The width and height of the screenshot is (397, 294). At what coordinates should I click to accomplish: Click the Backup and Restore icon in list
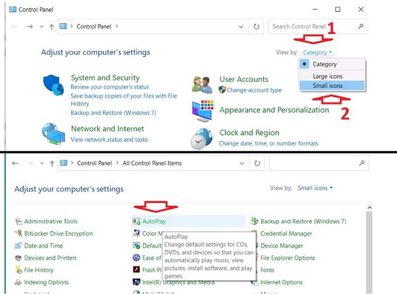coord(254,221)
